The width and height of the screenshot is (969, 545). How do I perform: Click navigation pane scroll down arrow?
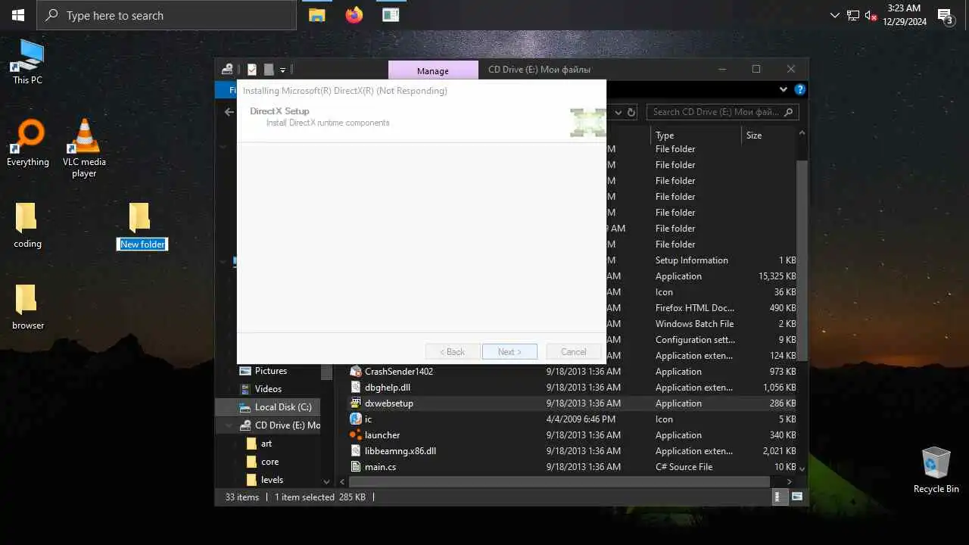coord(327,481)
